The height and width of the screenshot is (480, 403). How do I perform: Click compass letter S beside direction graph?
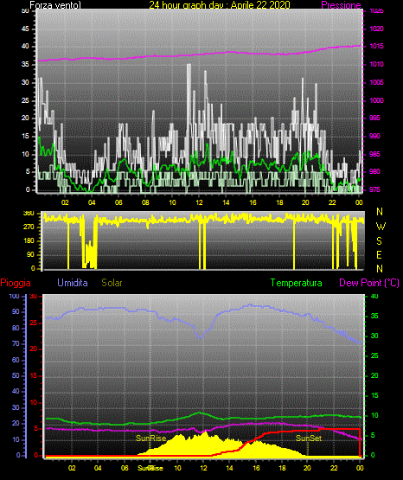click(379, 241)
